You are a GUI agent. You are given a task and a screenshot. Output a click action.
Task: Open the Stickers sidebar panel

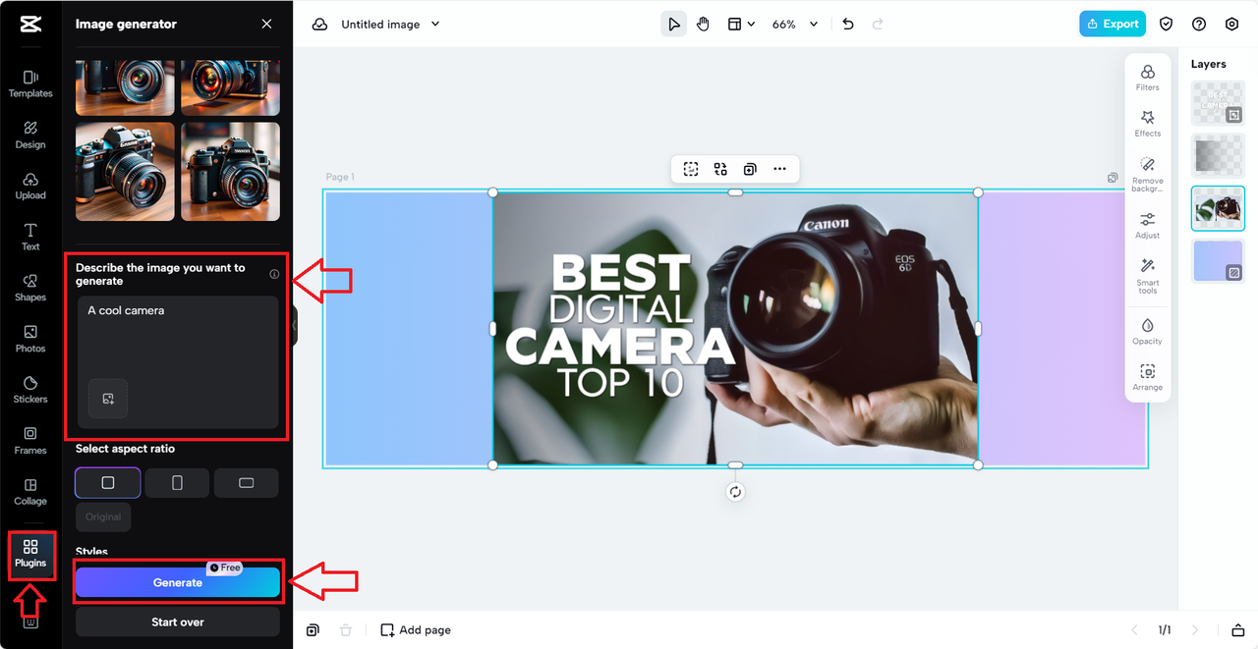(30, 390)
